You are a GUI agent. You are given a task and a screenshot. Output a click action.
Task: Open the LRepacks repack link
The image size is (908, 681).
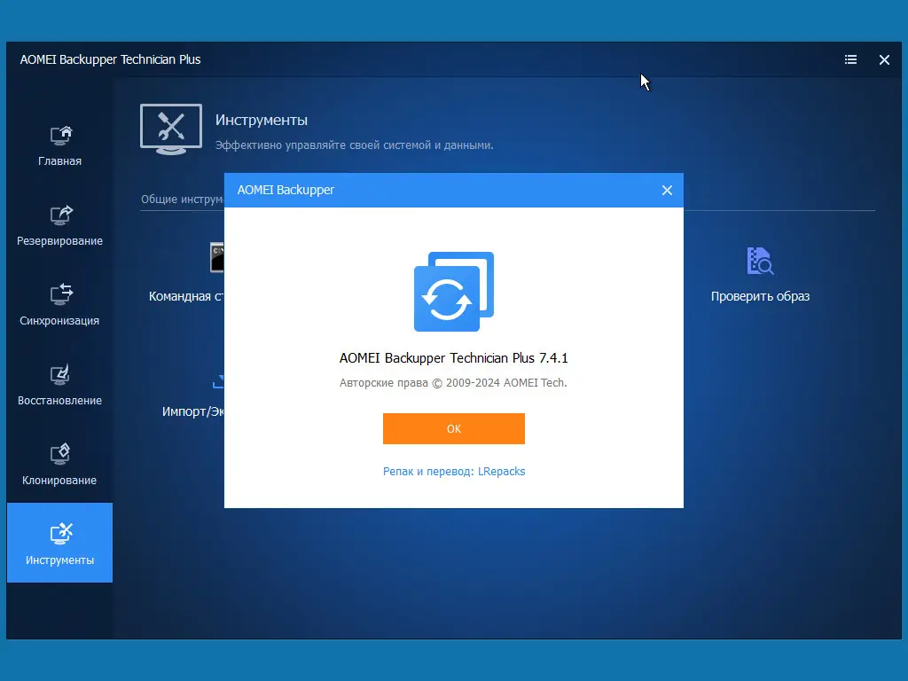coord(501,471)
